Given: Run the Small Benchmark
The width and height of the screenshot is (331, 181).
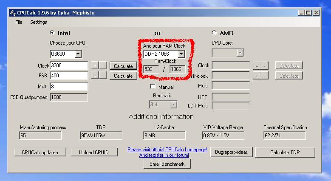Looking at the screenshot, I should tap(167, 164).
